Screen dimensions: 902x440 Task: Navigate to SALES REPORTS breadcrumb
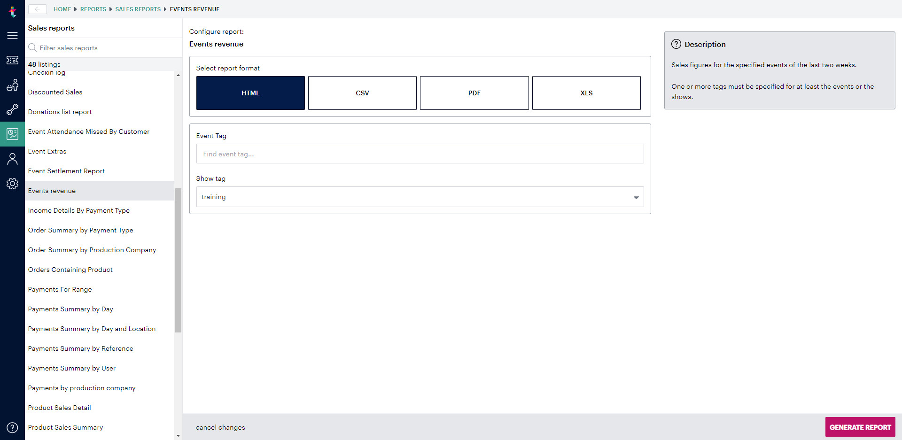(x=138, y=9)
